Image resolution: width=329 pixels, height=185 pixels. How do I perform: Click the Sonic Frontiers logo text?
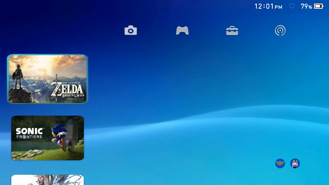(29, 133)
